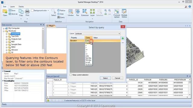The width and height of the screenshot is (193, 108).
Task: Switch to the Start ribbon tab
Action: [x=5, y=7]
